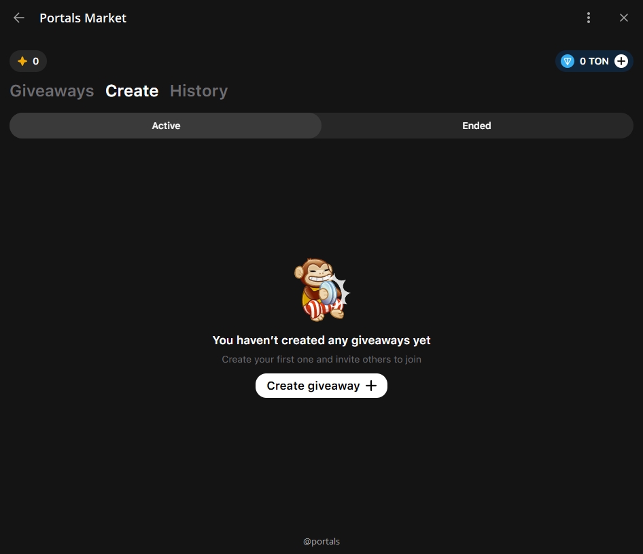643x554 pixels.
Task: Click the gold star balance icon
Action: click(x=22, y=61)
